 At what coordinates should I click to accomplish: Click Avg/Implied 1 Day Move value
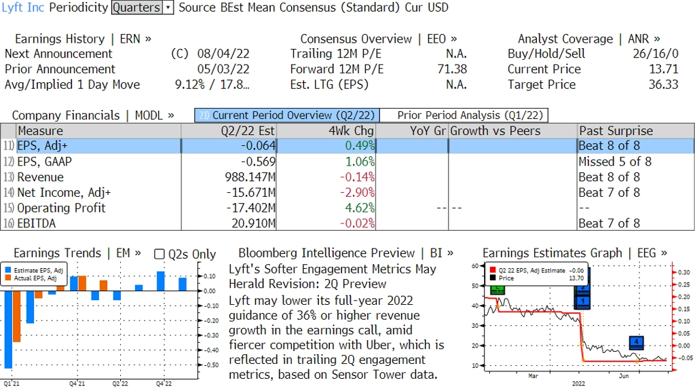pyautogui.click(x=212, y=85)
